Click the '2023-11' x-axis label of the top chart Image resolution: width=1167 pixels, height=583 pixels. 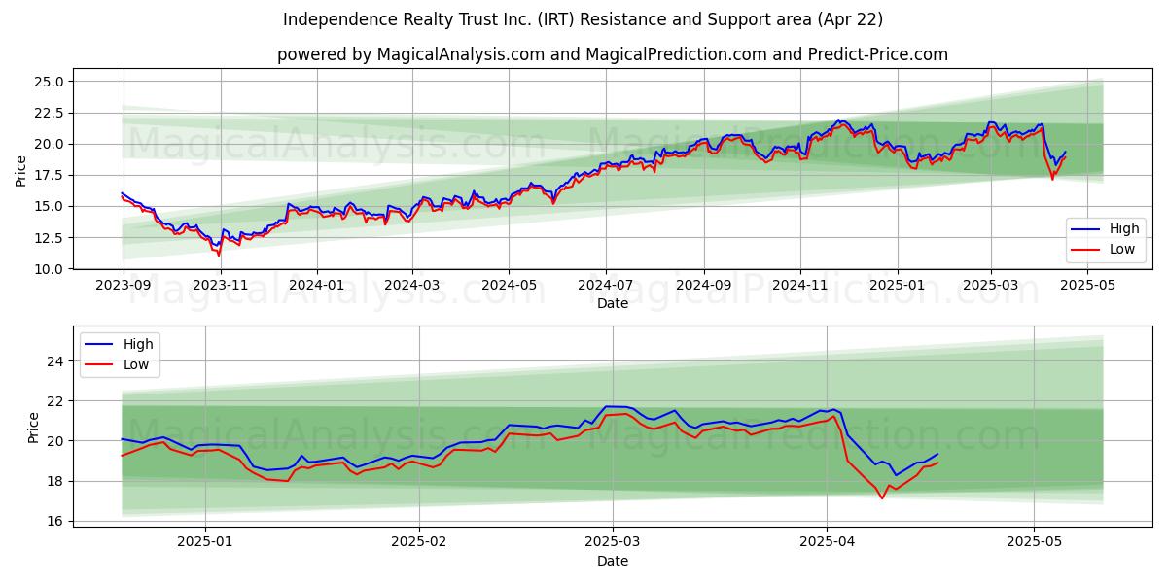click(x=220, y=286)
